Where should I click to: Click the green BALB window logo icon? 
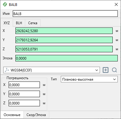(x=5, y=4)
